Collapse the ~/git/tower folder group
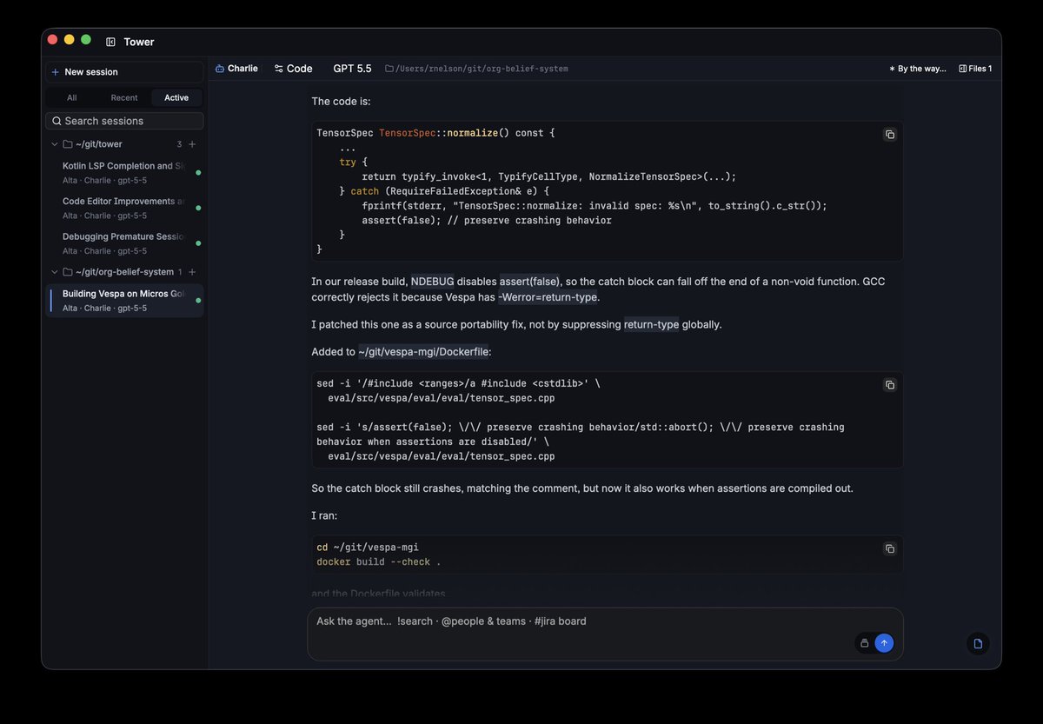Viewport: 1043px width, 724px height. (x=55, y=144)
